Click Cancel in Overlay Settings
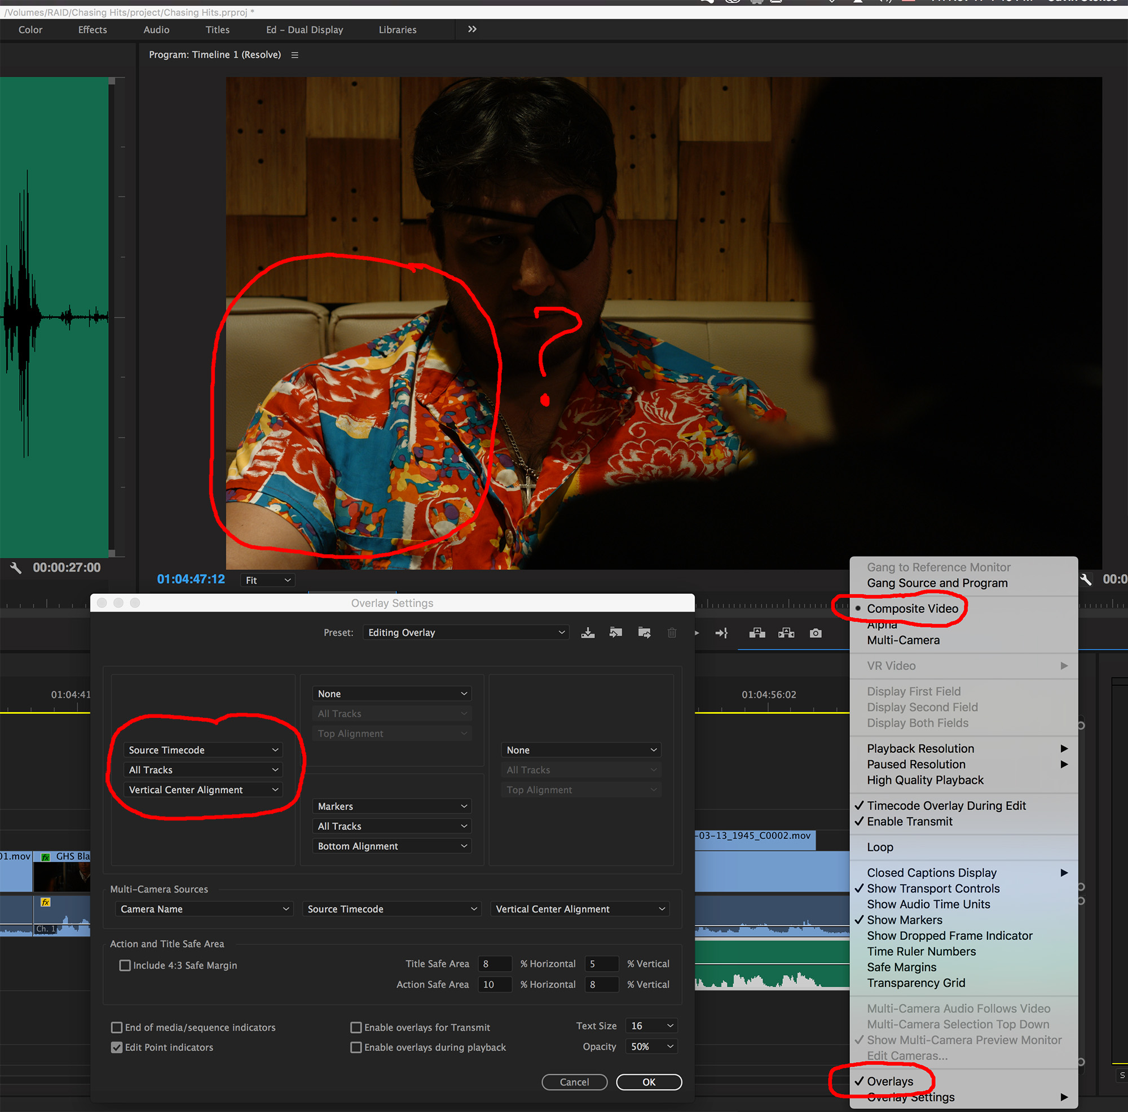The height and width of the screenshot is (1112, 1128). point(574,1082)
